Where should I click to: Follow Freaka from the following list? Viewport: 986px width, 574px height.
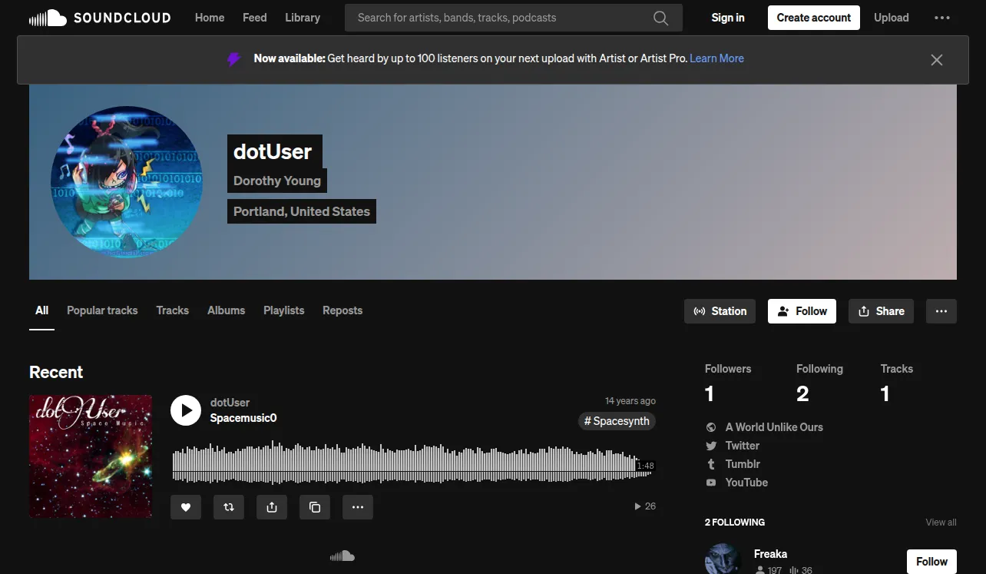click(x=931, y=562)
